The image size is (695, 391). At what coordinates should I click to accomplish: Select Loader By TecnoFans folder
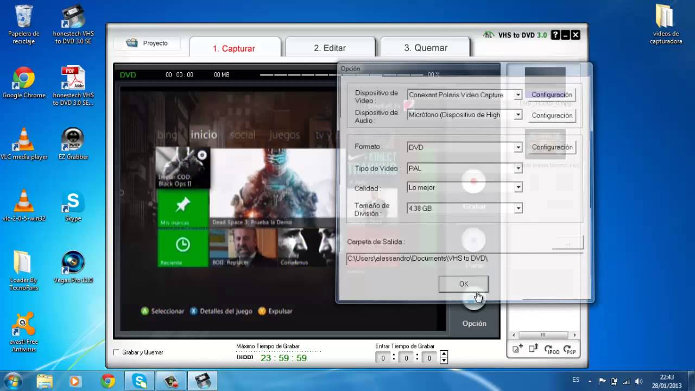(x=24, y=270)
